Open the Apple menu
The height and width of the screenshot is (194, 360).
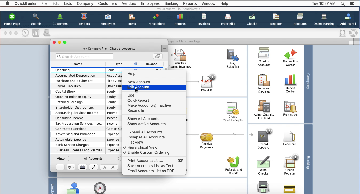point(7,3)
